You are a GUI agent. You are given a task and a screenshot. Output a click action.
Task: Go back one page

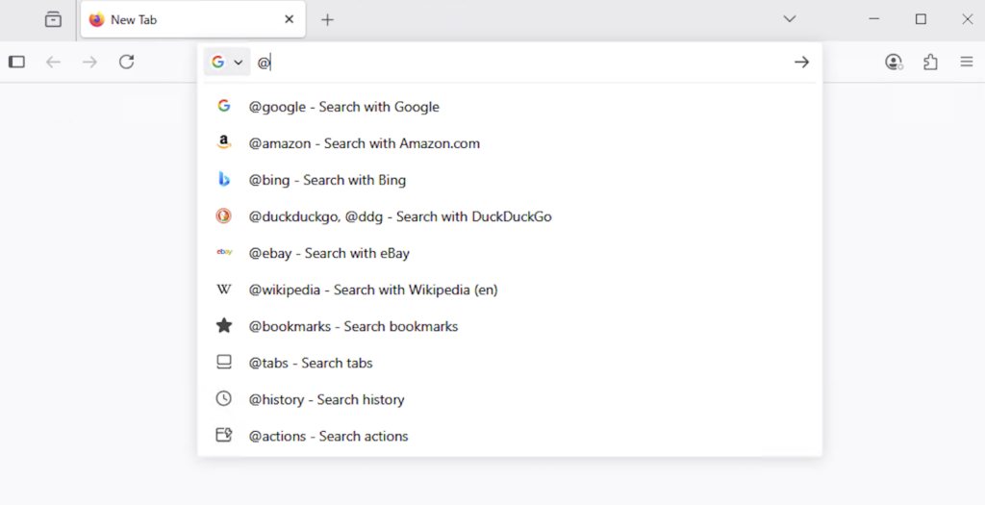pyautogui.click(x=53, y=62)
